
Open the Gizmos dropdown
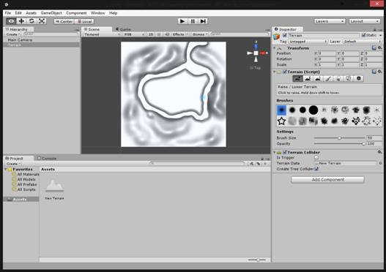pyautogui.click(x=200, y=34)
